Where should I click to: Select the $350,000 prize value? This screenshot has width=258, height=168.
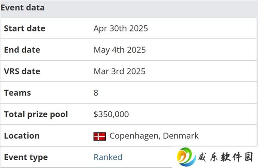point(111,114)
